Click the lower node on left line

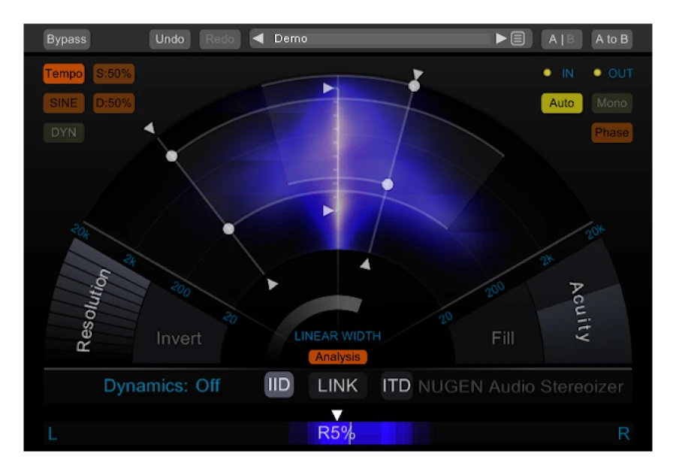point(228,228)
